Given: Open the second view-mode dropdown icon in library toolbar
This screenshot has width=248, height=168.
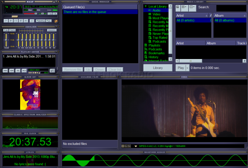Looking at the screenshot, I should (184, 8).
